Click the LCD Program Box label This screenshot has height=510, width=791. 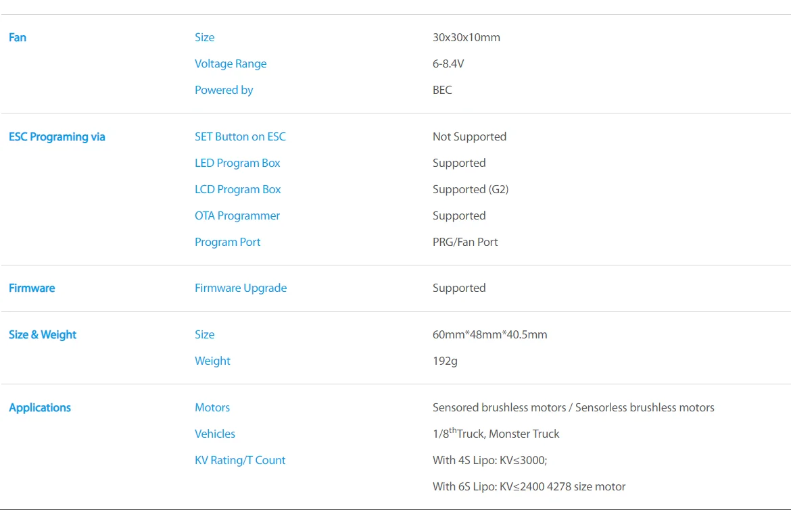click(237, 190)
